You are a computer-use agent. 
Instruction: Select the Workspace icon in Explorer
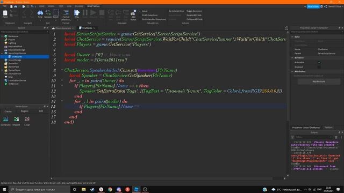pyautogui.click(x=6, y=36)
